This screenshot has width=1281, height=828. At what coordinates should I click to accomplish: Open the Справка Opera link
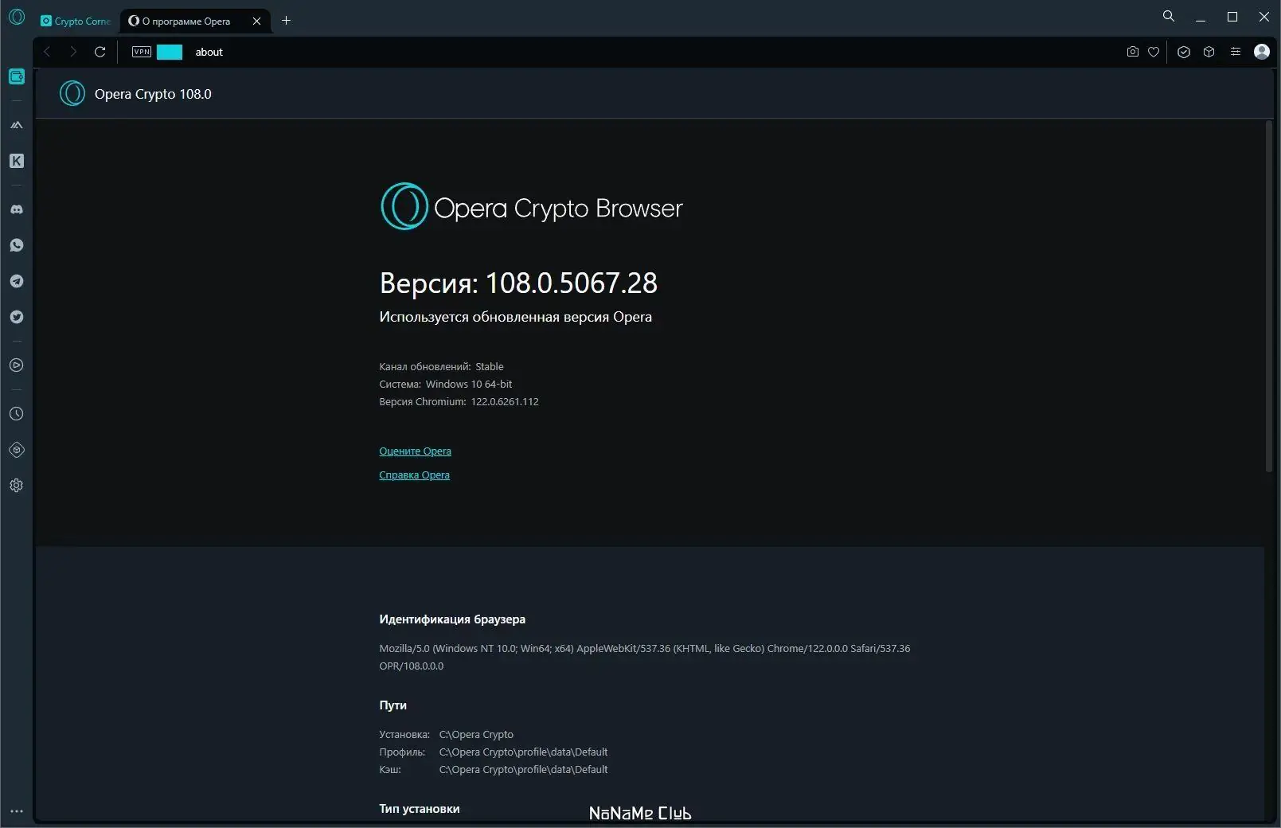414,475
